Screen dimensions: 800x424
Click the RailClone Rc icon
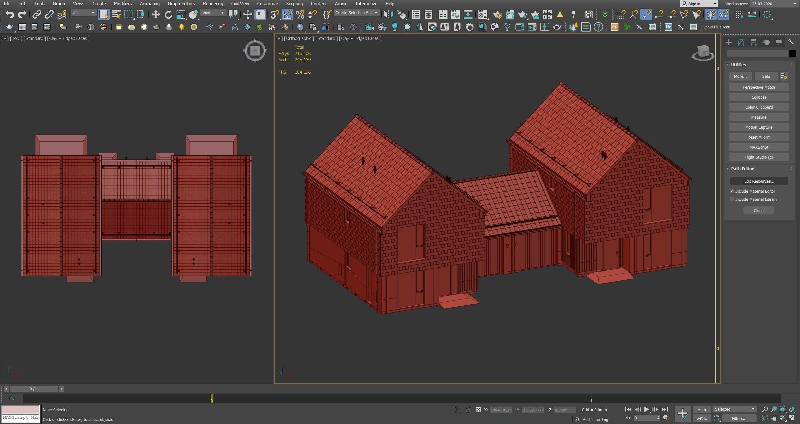(x=668, y=27)
